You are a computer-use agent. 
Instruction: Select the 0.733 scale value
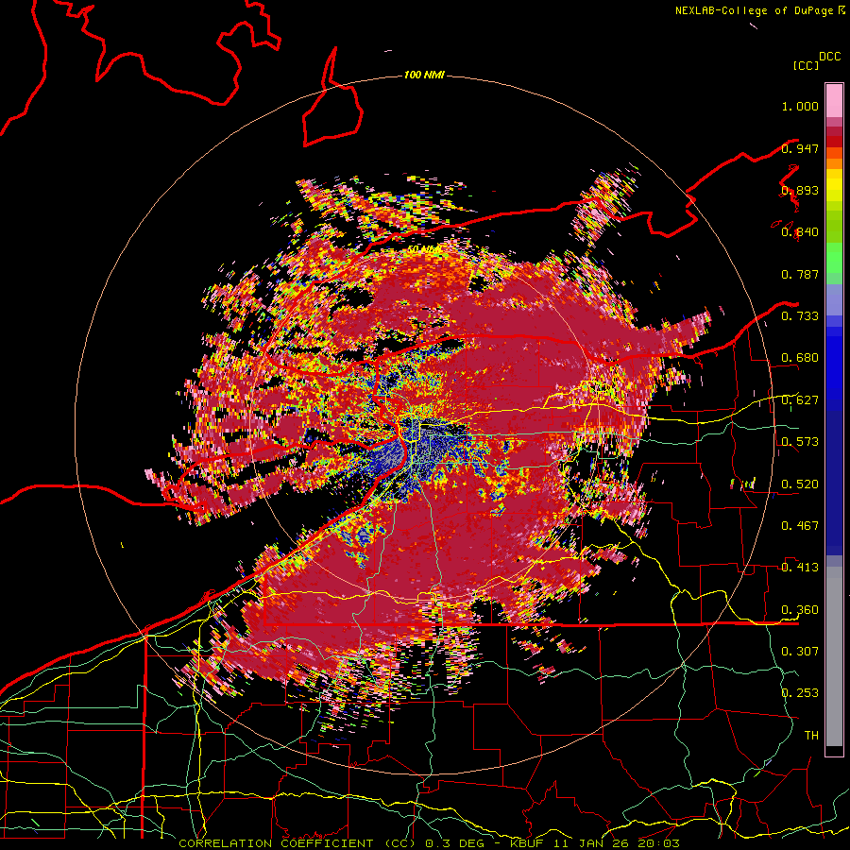click(x=800, y=316)
